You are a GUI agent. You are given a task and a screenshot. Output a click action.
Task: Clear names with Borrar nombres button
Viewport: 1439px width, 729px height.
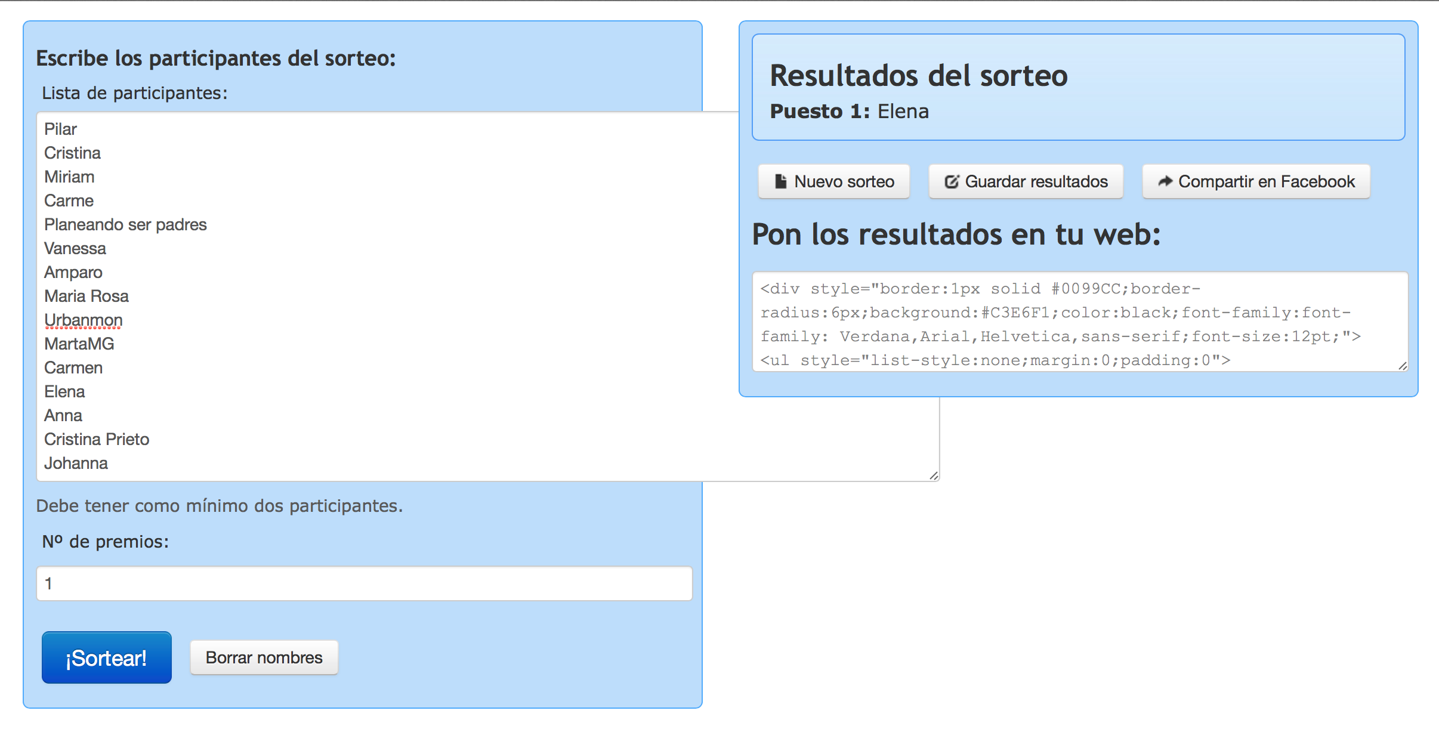(264, 657)
